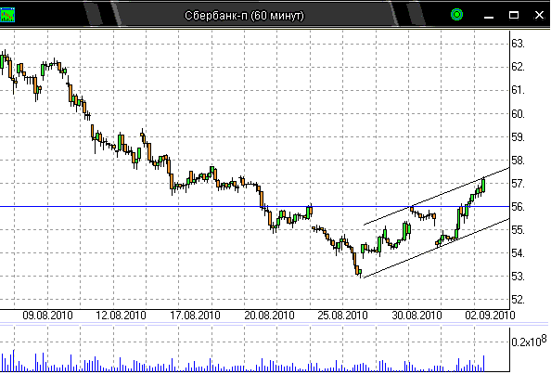551x374 pixels.
Task: Click the 09.08.2010 date label
Action: pos(47,316)
